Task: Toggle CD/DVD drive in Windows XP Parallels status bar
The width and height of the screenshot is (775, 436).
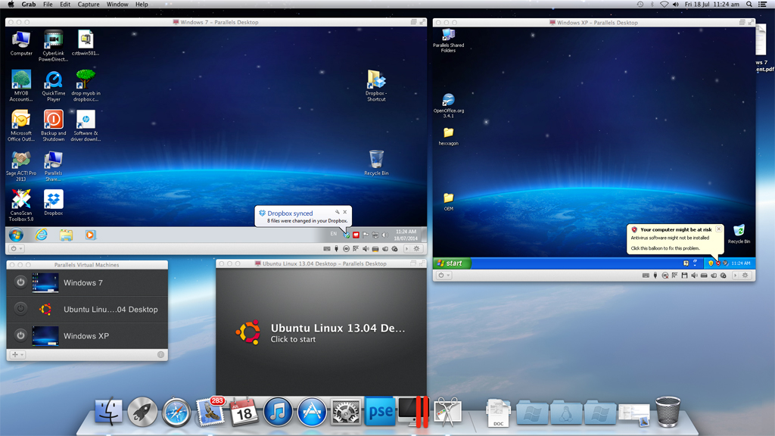Action: [x=665, y=276]
